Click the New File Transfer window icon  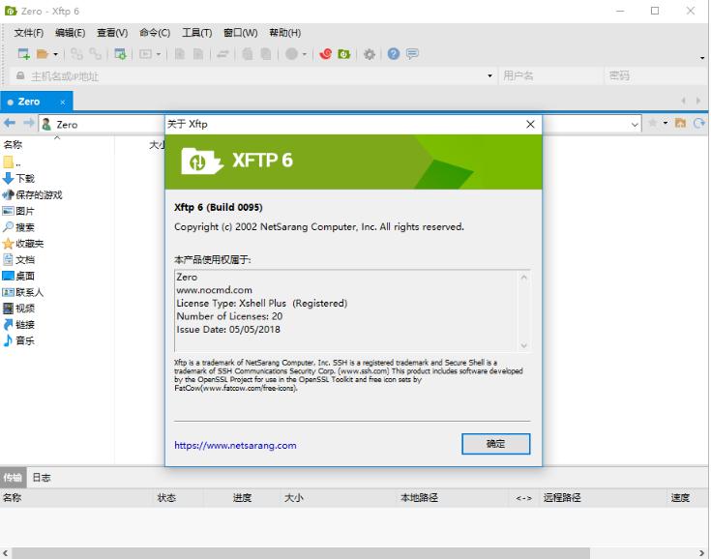click(x=120, y=54)
